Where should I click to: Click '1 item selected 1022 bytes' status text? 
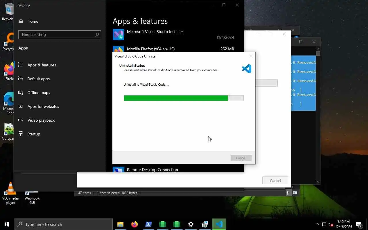point(117,193)
